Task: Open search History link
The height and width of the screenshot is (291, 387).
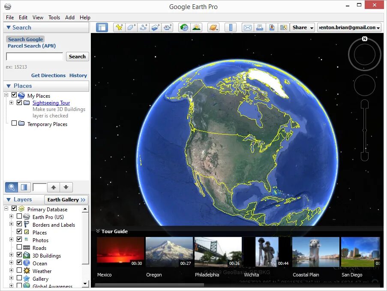Action: (78, 75)
